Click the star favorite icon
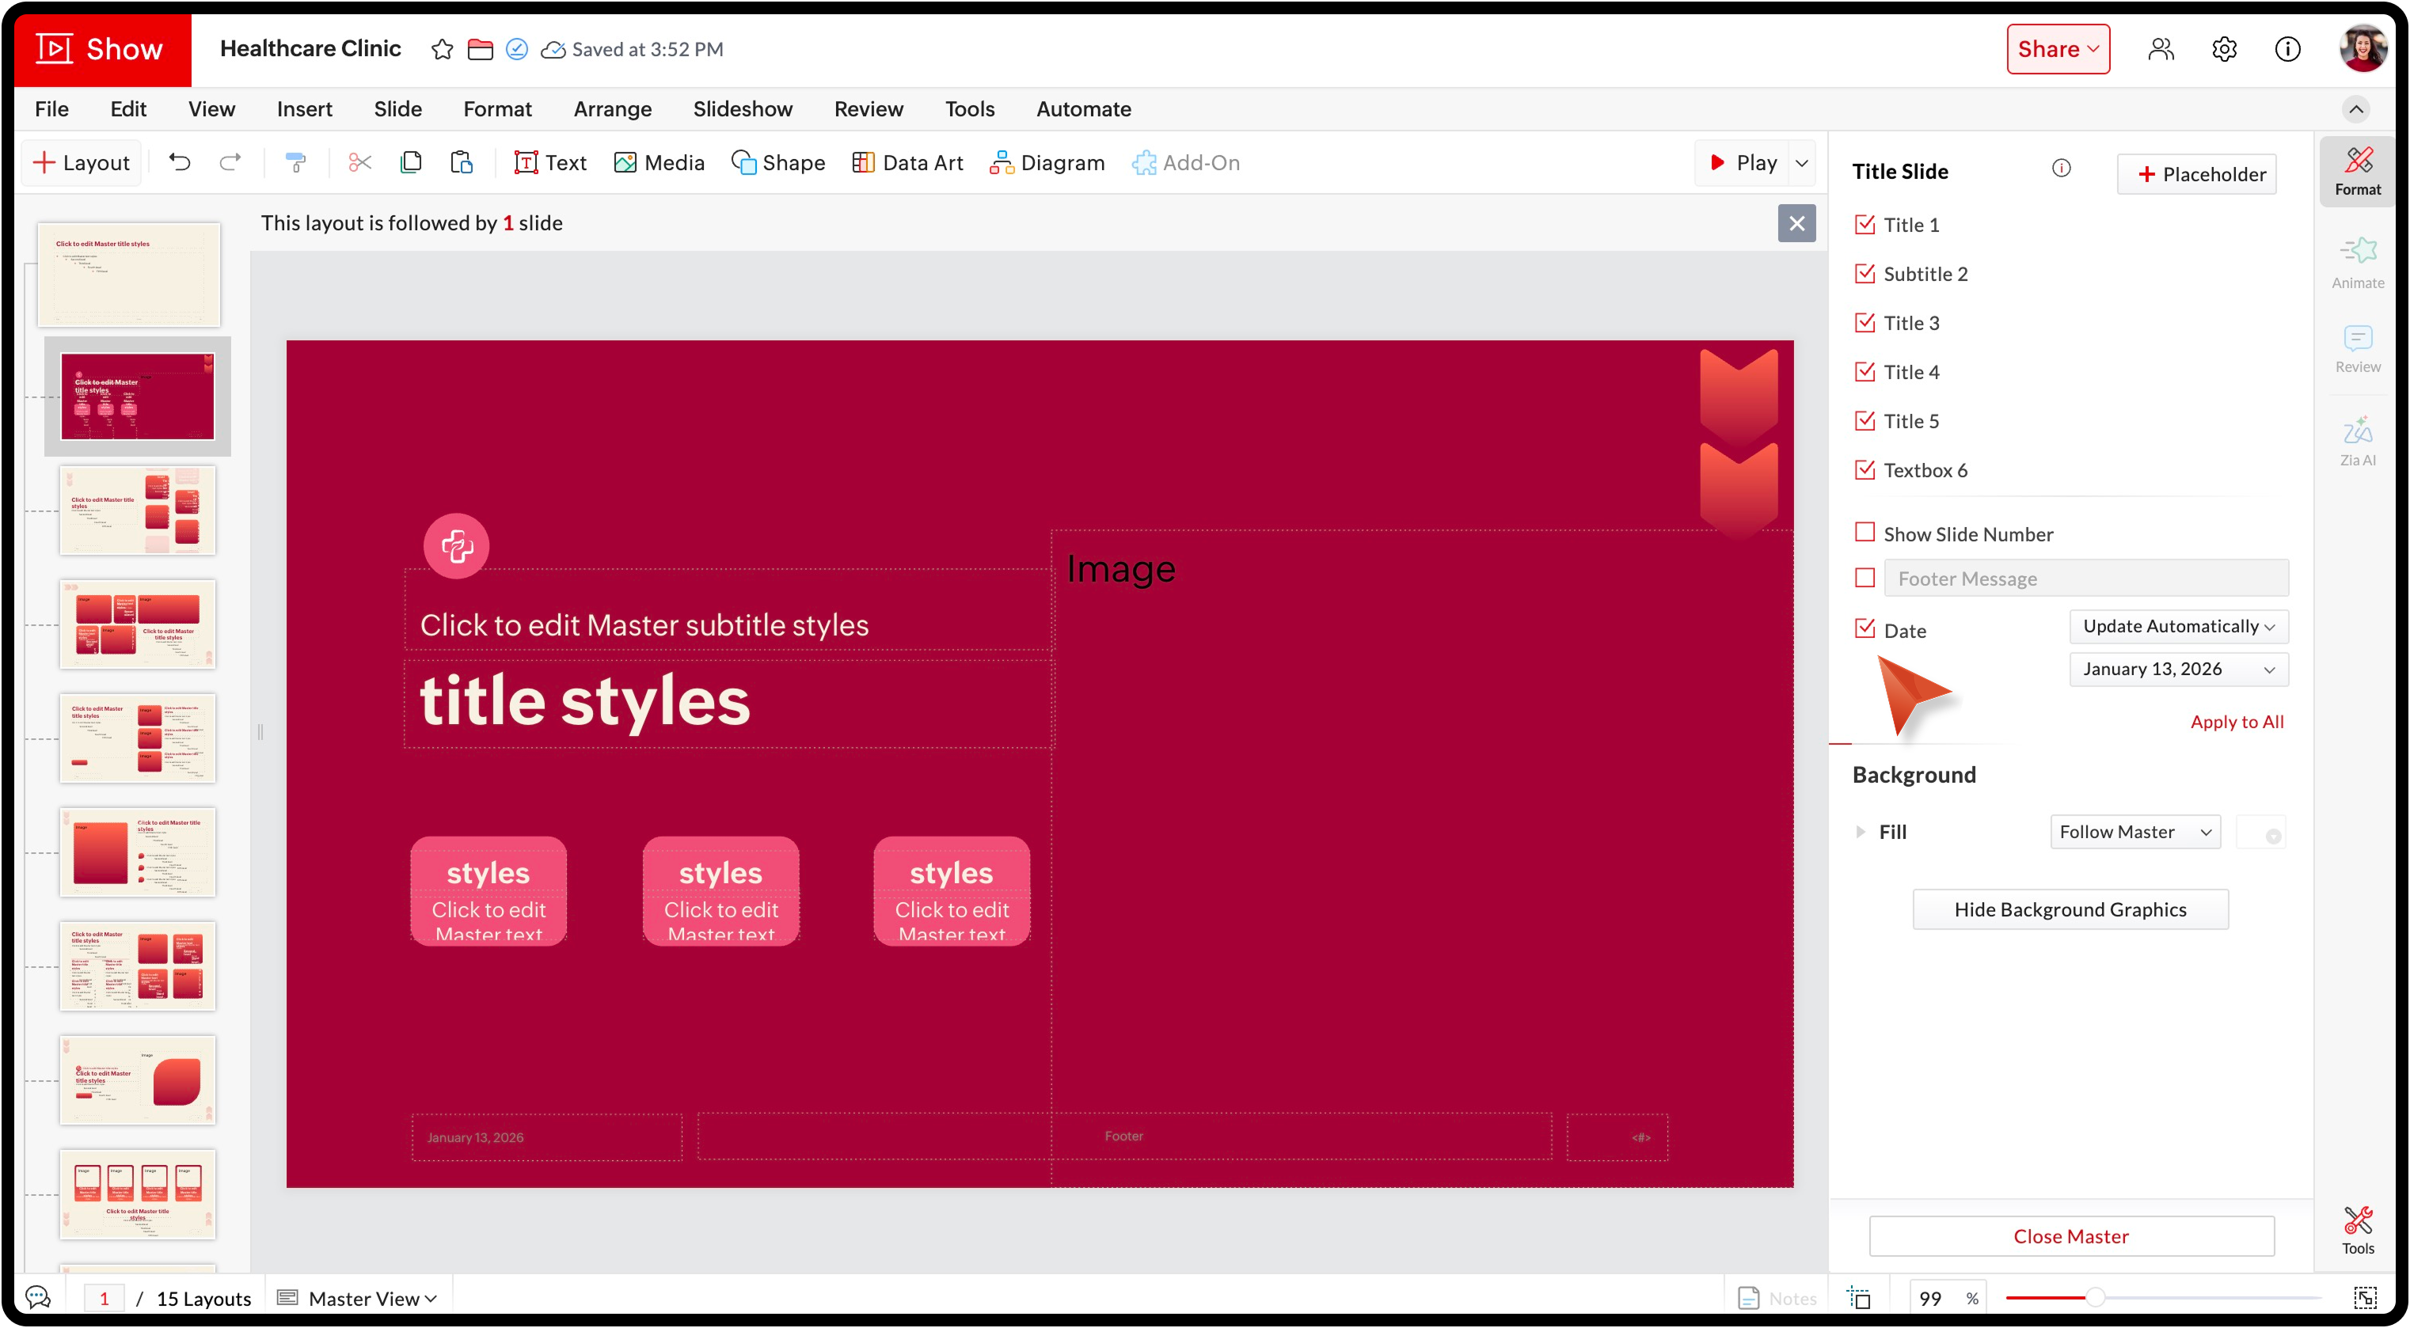2410x1328 pixels. [x=442, y=50]
